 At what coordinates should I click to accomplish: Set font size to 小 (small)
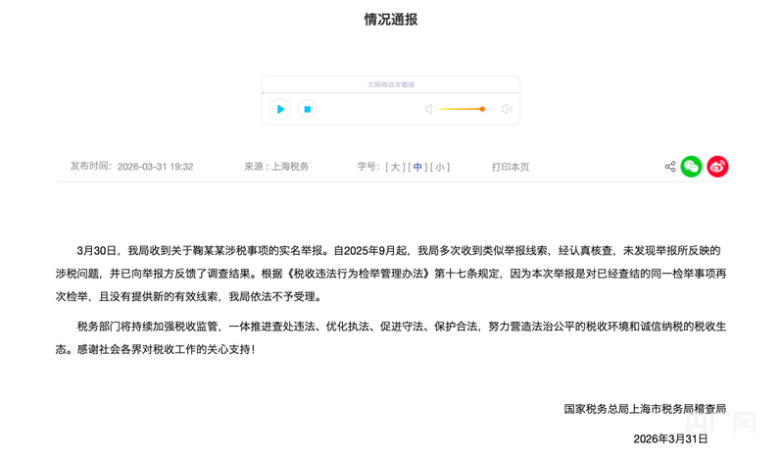tap(440, 167)
